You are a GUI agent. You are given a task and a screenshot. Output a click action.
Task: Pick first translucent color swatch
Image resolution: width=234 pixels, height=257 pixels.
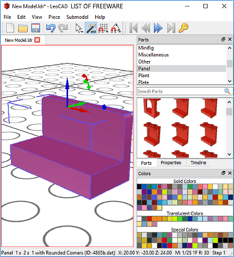click(139, 218)
